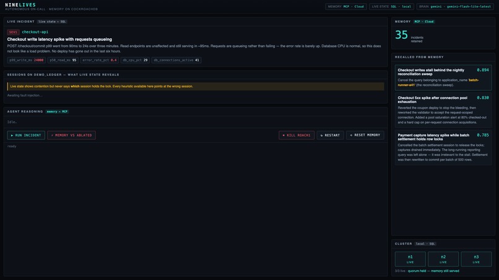Viewport: 499px width, 280px height.
Task: Select the db_connections_active 41 metric chip
Action: [x=176, y=60]
